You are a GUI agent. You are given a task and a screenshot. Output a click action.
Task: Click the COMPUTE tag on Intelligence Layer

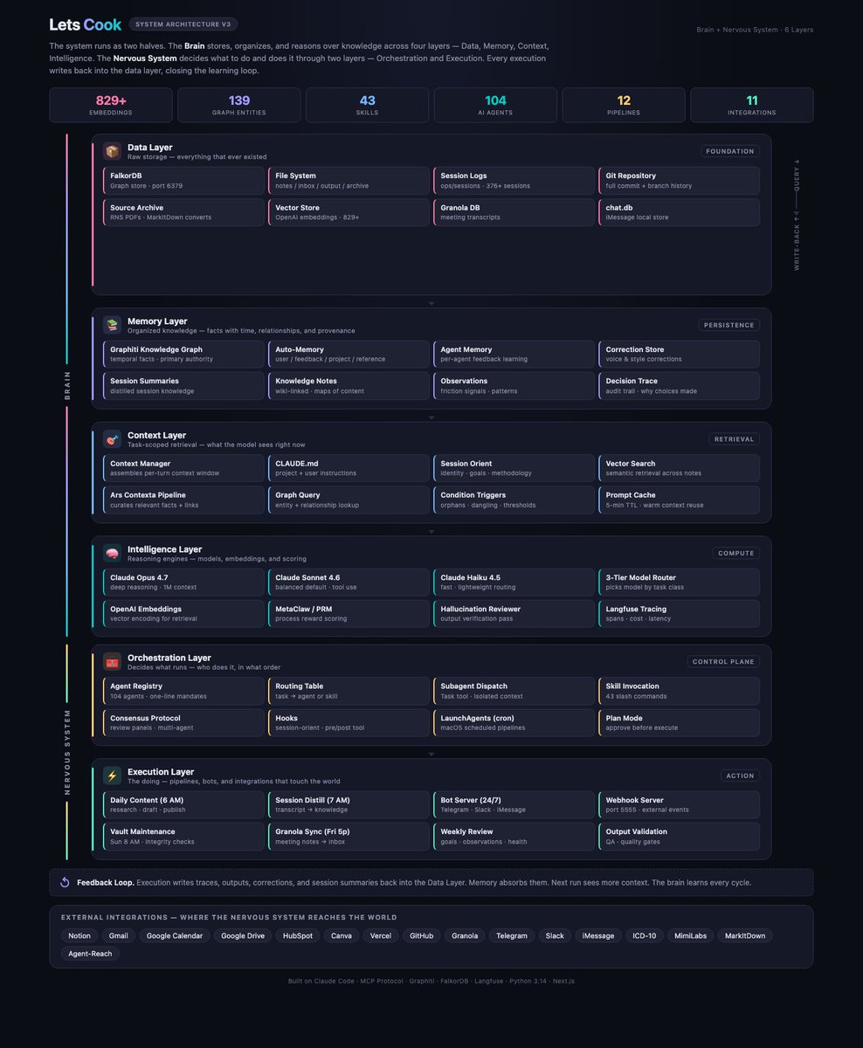pos(735,553)
